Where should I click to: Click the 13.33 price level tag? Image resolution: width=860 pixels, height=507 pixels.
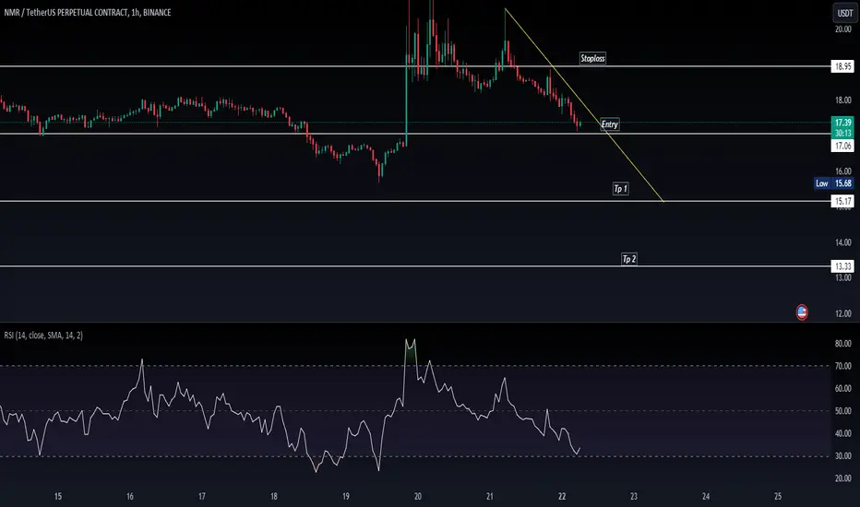click(x=842, y=266)
